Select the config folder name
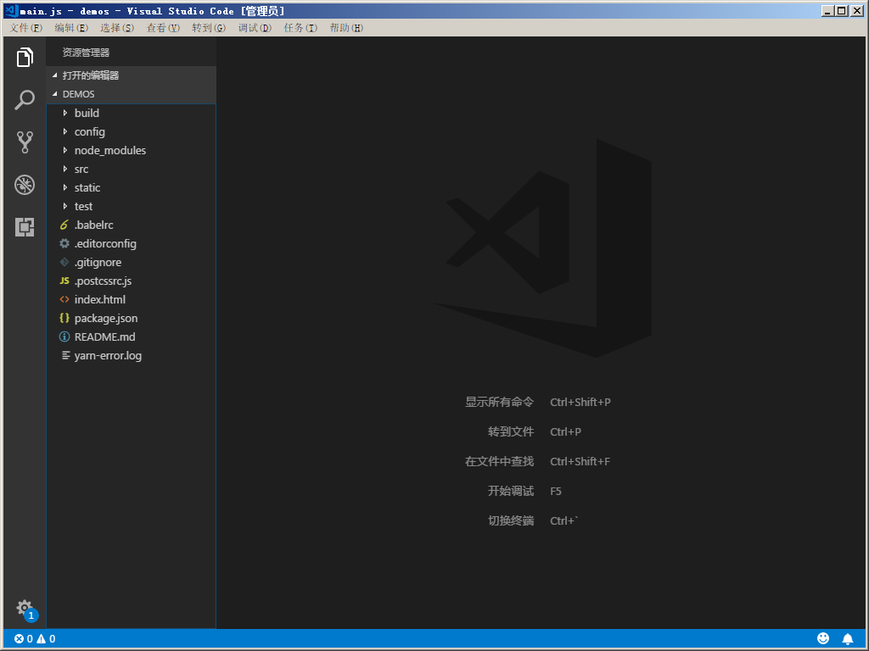The height and width of the screenshot is (651, 869). click(90, 131)
